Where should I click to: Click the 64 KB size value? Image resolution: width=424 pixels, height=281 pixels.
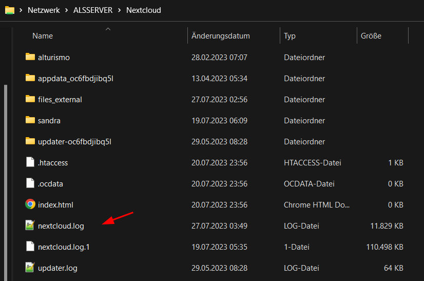394,268
